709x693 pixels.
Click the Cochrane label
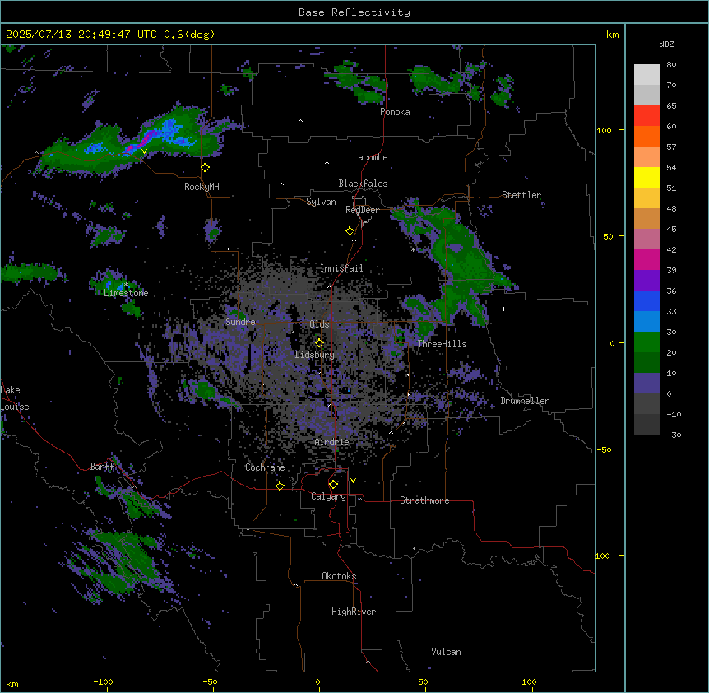pos(265,467)
